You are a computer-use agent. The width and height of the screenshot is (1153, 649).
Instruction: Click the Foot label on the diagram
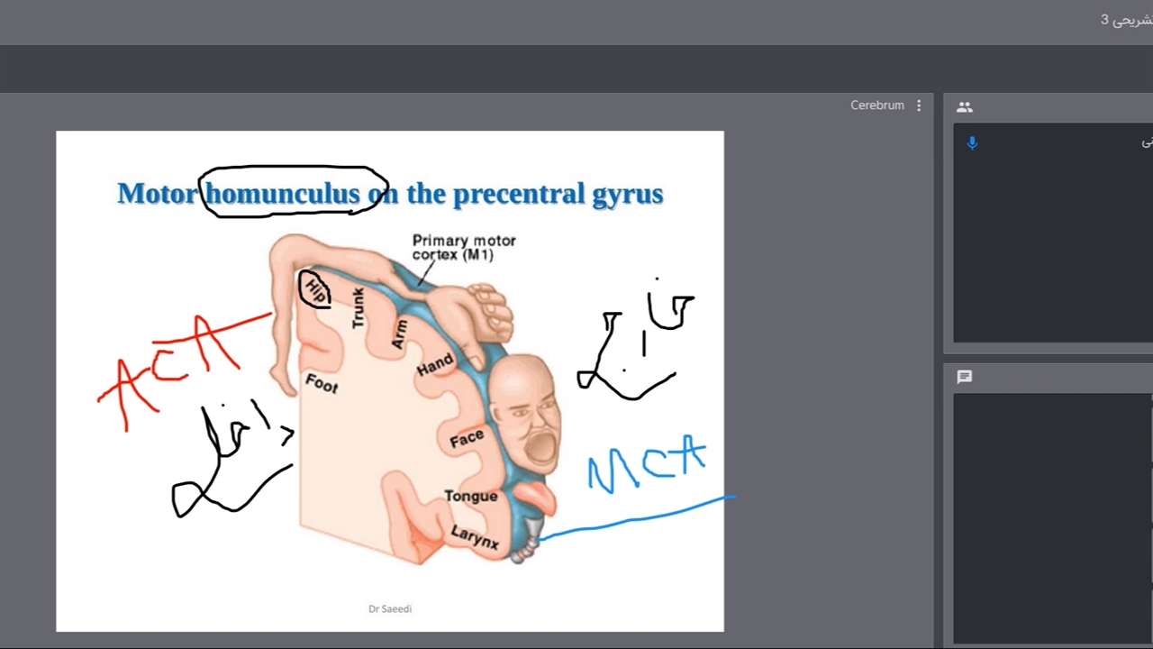[322, 383]
